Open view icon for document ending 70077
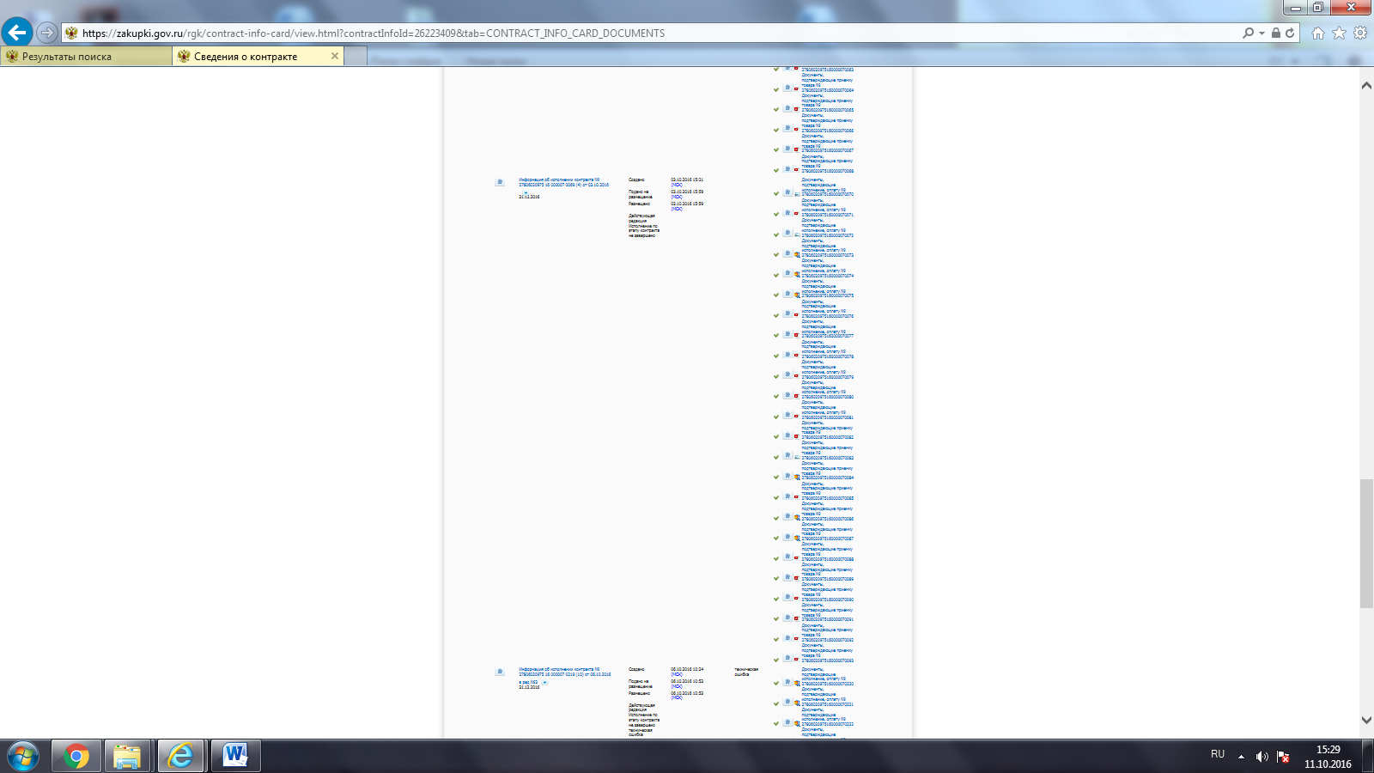Screen dimensions: 1374x773 coord(787,334)
